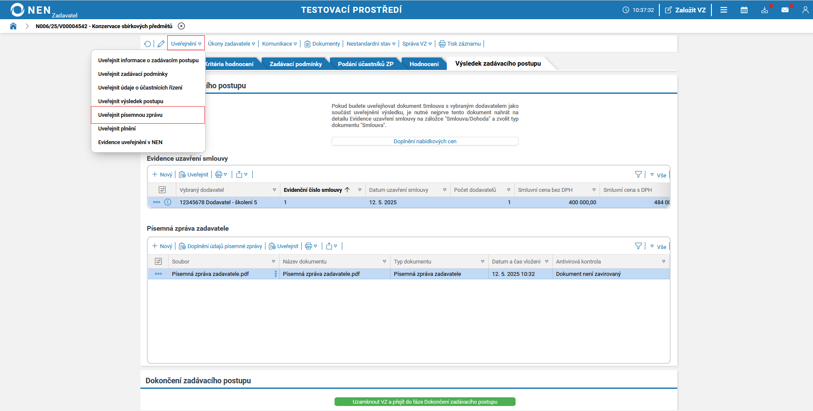Click green Uzamknout VZ a přejít button
This screenshot has height=411, width=813.
(x=425, y=402)
